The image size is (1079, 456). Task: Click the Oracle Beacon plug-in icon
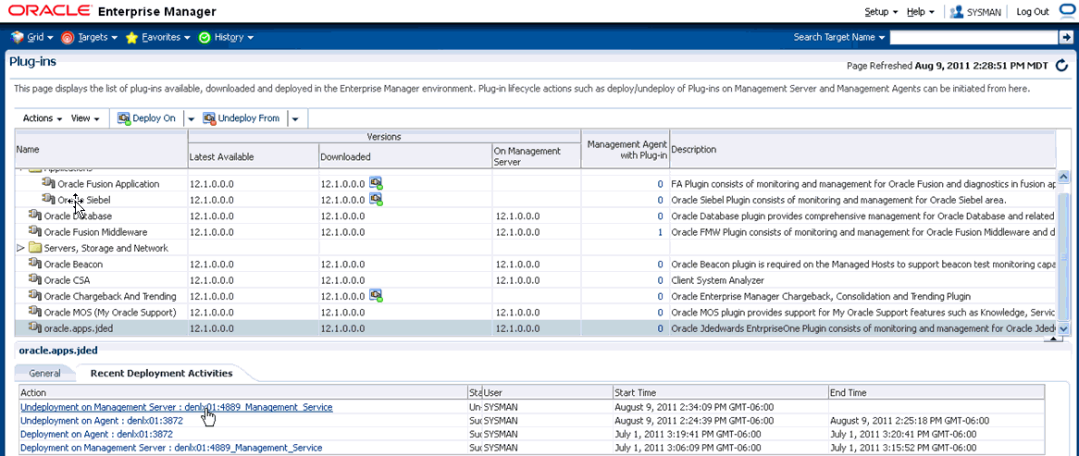tap(35, 264)
